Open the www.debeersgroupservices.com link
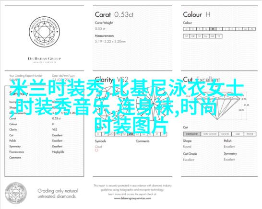The height and width of the screenshot is (209, 262). pos(132,198)
